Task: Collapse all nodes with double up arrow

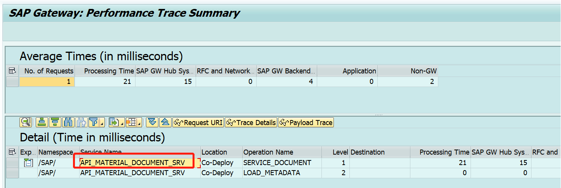Action: (x=165, y=122)
